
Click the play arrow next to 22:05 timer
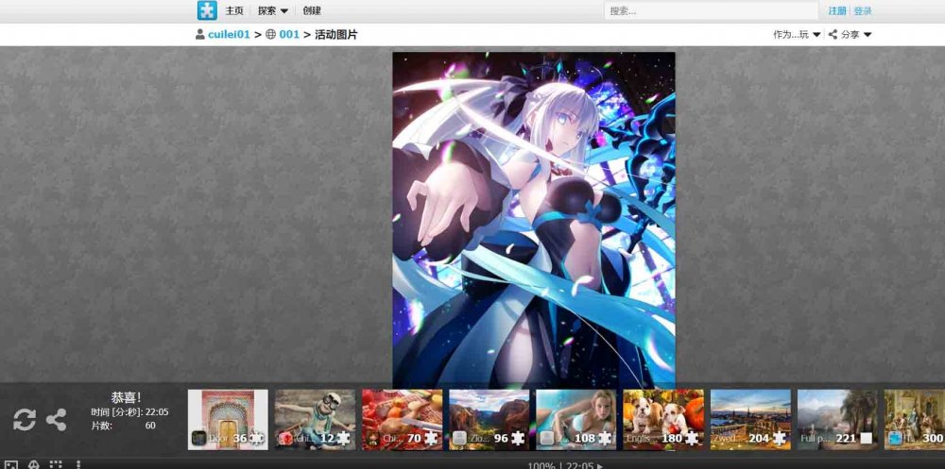tap(599, 465)
